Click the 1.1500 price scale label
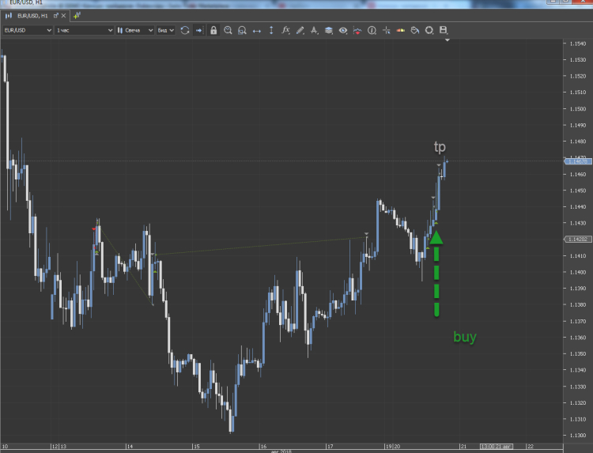This screenshot has height=453, width=593. 577,109
